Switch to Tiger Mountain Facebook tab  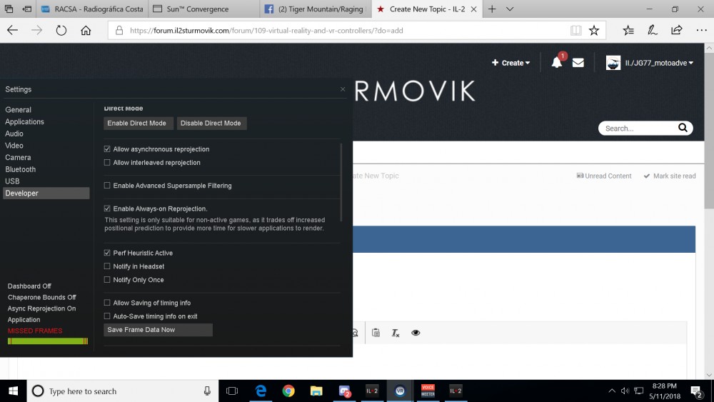coord(315,9)
